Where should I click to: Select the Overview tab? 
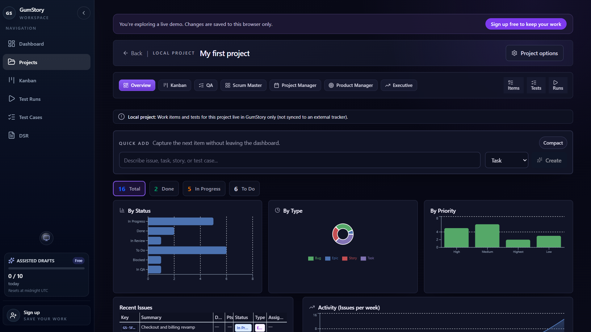point(137,85)
